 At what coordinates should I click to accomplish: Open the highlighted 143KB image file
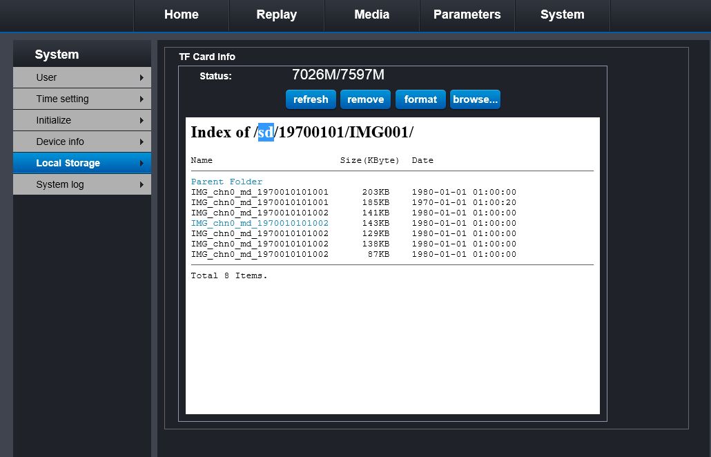(x=260, y=223)
